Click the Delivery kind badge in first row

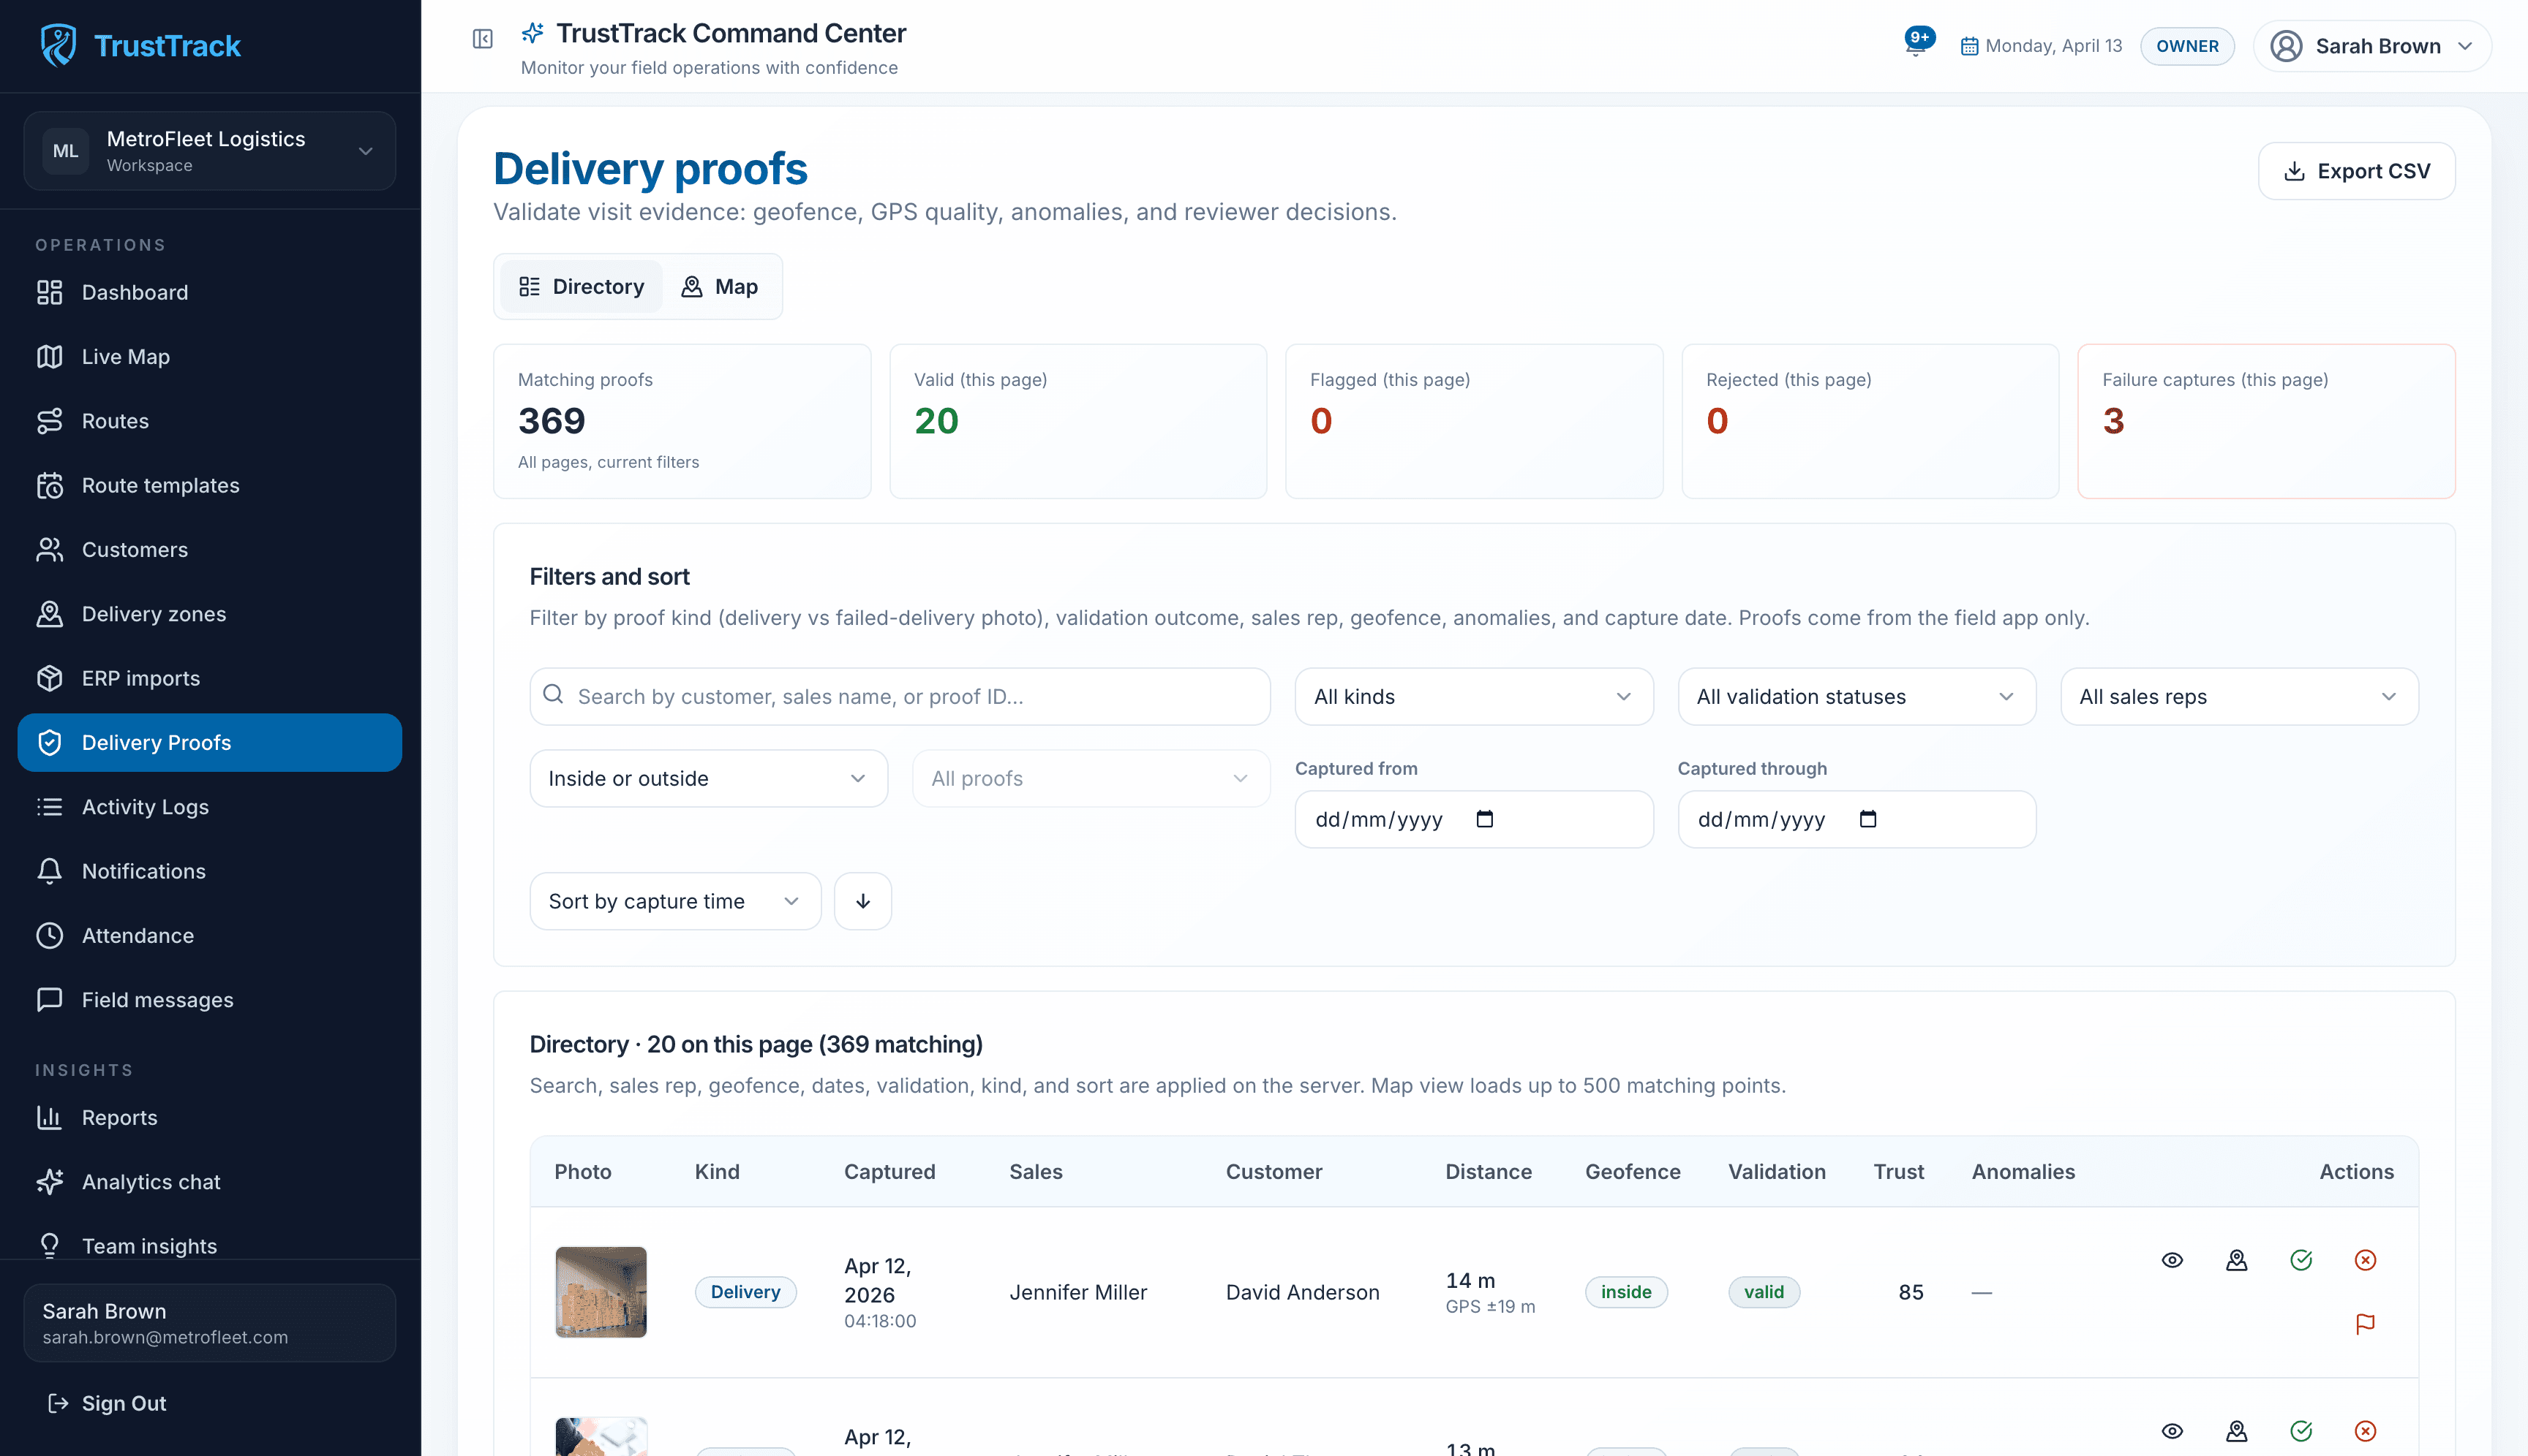(x=745, y=1292)
